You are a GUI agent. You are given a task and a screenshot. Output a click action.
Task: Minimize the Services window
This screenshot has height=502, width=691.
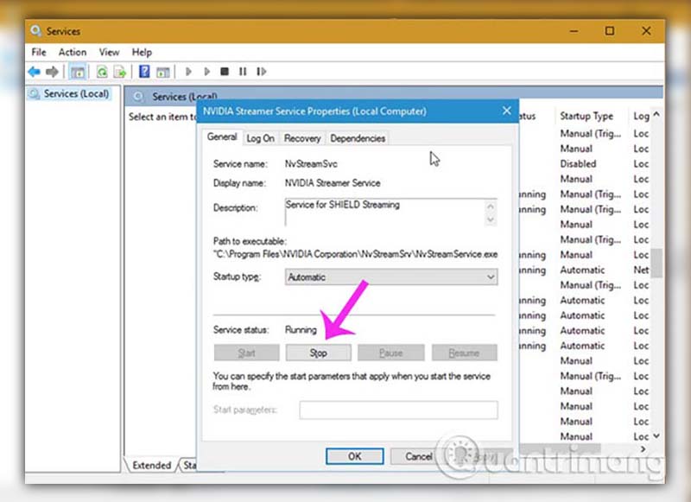(574, 31)
